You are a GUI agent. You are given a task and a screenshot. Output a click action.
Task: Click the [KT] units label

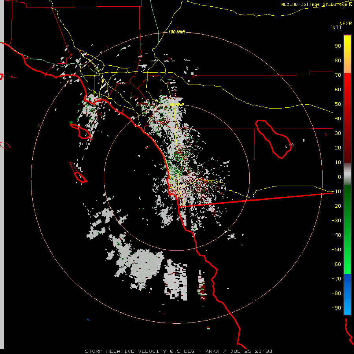pyautogui.click(x=336, y=27)
